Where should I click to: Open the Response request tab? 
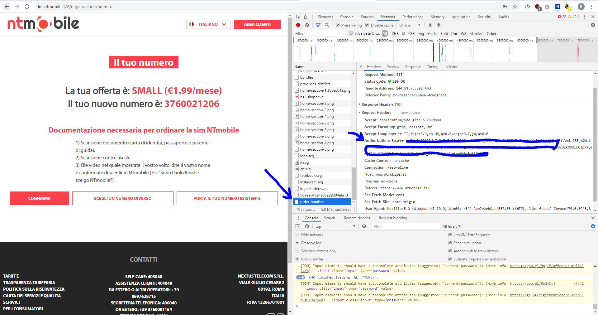coord(413,67)
